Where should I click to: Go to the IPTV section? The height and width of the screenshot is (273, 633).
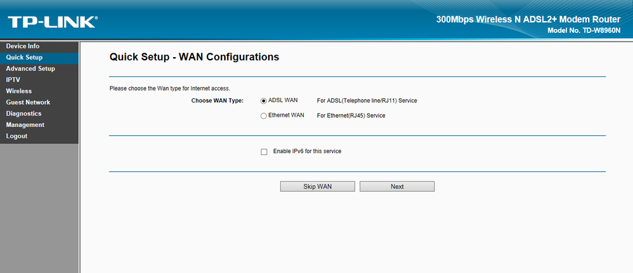[x=13, y=80]
